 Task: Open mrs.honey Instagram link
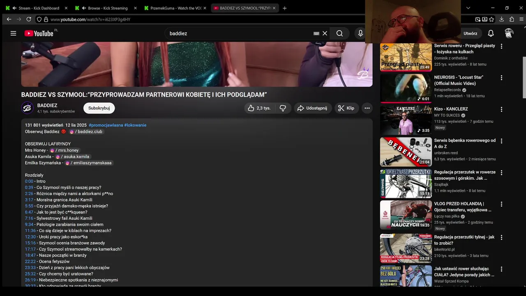pos(64,150)
